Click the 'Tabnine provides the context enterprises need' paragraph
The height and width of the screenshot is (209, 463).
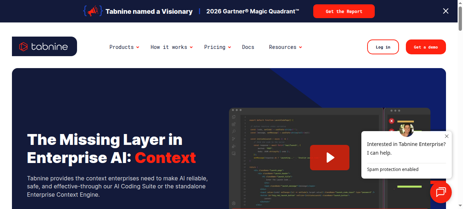(118, 187)
